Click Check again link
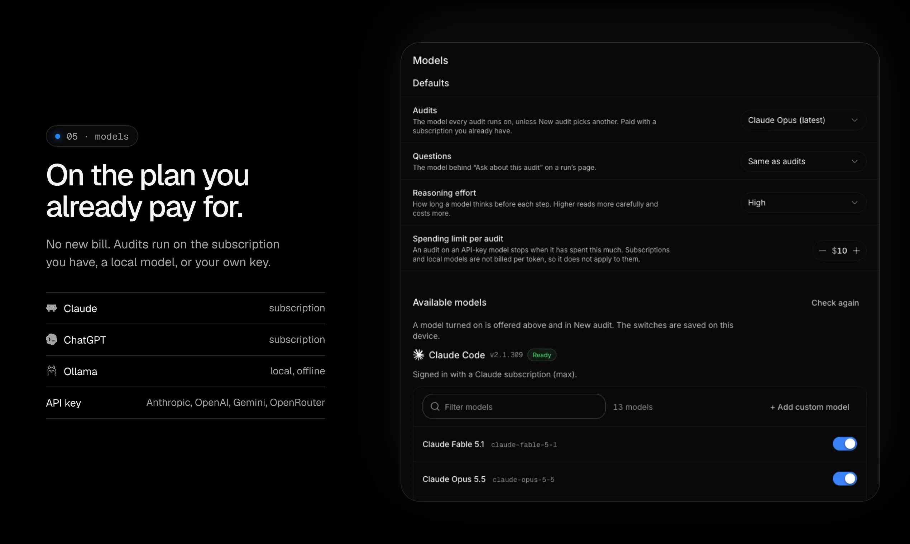This screenshot has height=544, width=910. click(835, 303)
